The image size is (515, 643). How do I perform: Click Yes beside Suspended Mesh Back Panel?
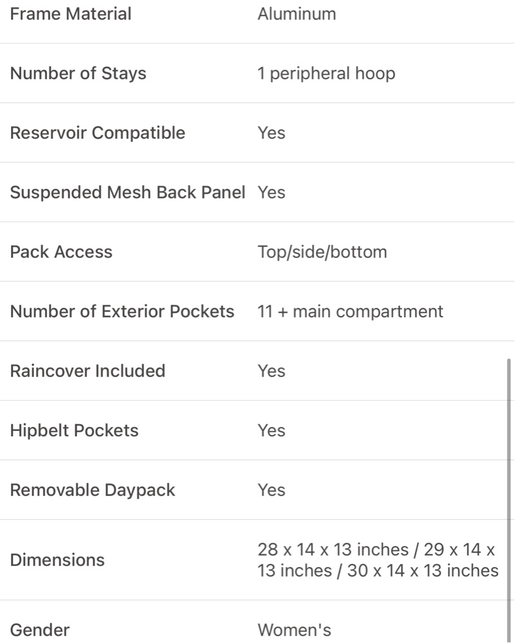pyautogui.click(x=271, y=192)
